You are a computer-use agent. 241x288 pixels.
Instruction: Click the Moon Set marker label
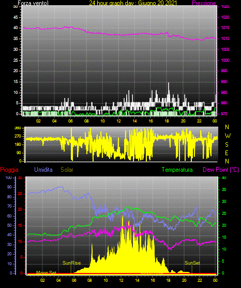point(46,272)
